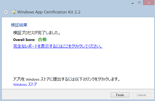155x101 pixels.
Task: Click the 検証結果 heading
Action: tap(19, 25)
